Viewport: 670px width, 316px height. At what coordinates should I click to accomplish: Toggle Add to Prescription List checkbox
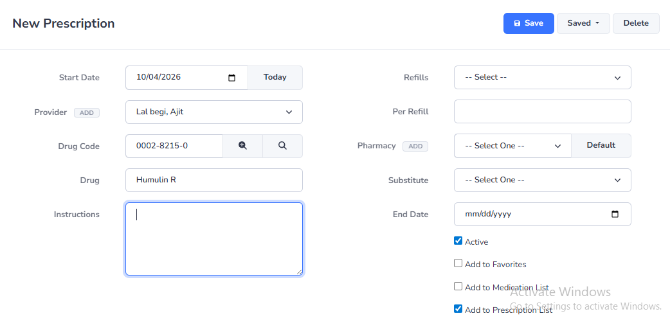pos(458,309)
